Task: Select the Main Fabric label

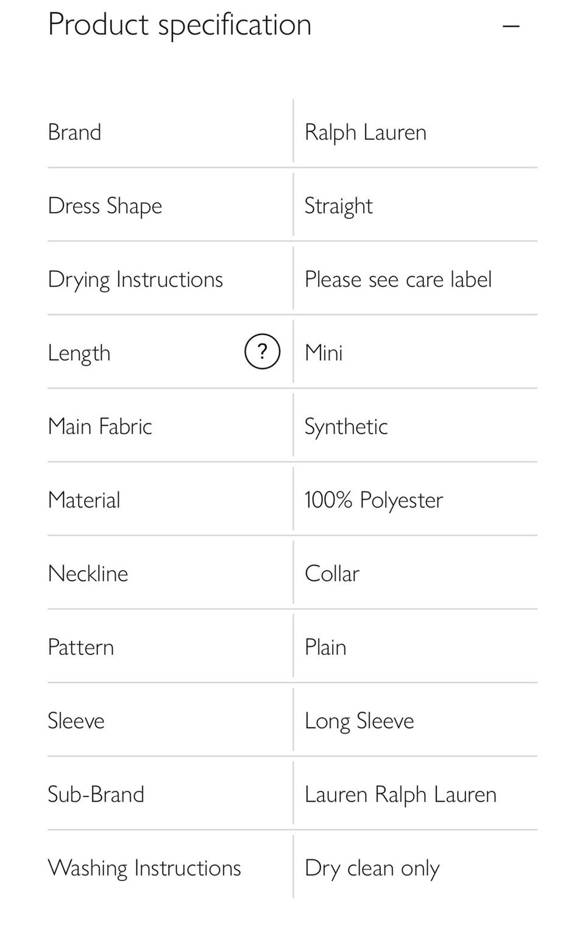Action: coord(100,426)
